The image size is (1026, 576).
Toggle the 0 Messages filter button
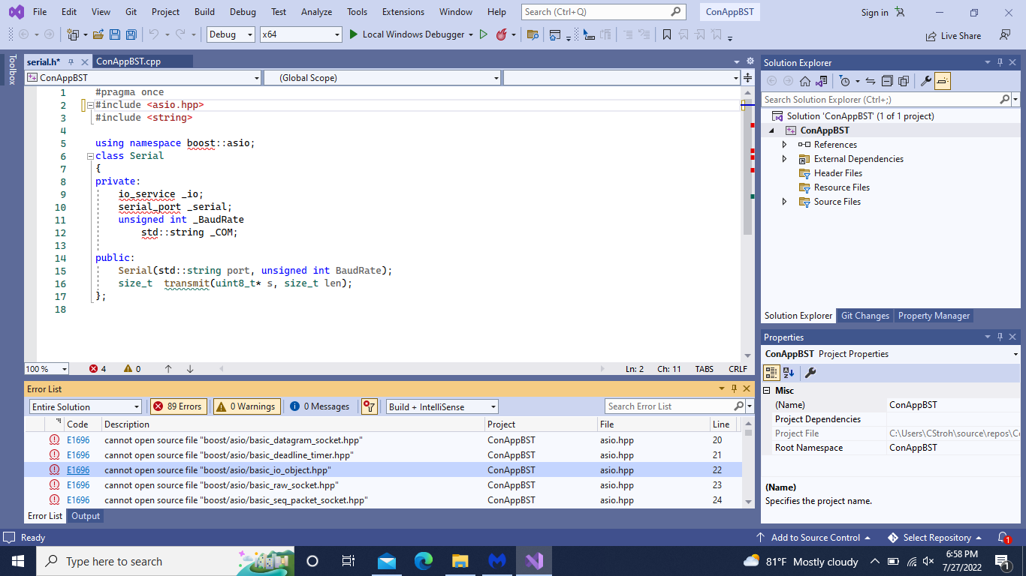320,406
